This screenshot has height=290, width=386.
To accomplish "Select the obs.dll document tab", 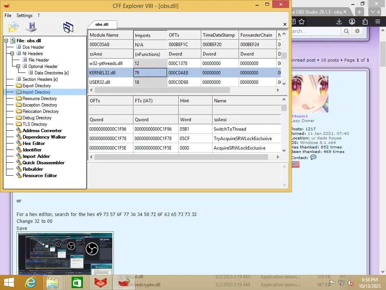I will coord(102,24).
